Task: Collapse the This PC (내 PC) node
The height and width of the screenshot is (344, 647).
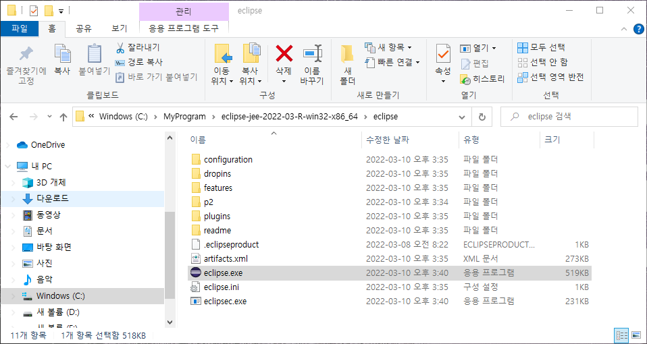Action: [x=8, y=167]
